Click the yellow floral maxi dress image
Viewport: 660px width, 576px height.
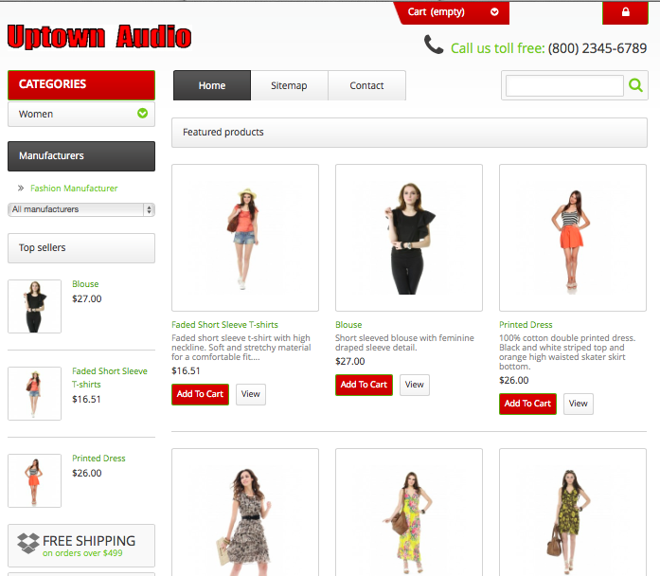pyautogui.click(x=409, y=513)
